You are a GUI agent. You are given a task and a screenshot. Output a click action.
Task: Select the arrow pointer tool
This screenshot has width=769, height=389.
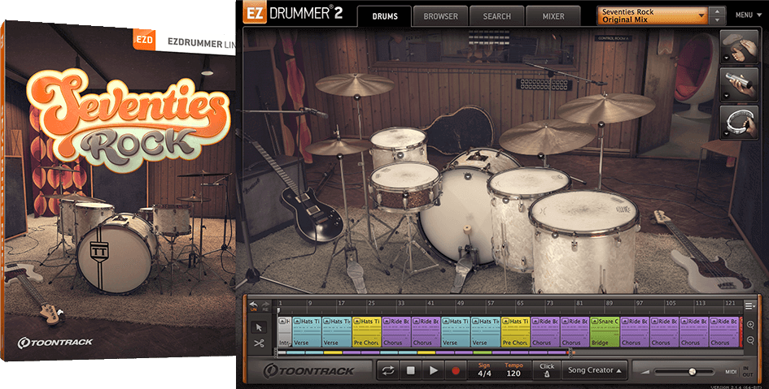[x=259, y=327]
